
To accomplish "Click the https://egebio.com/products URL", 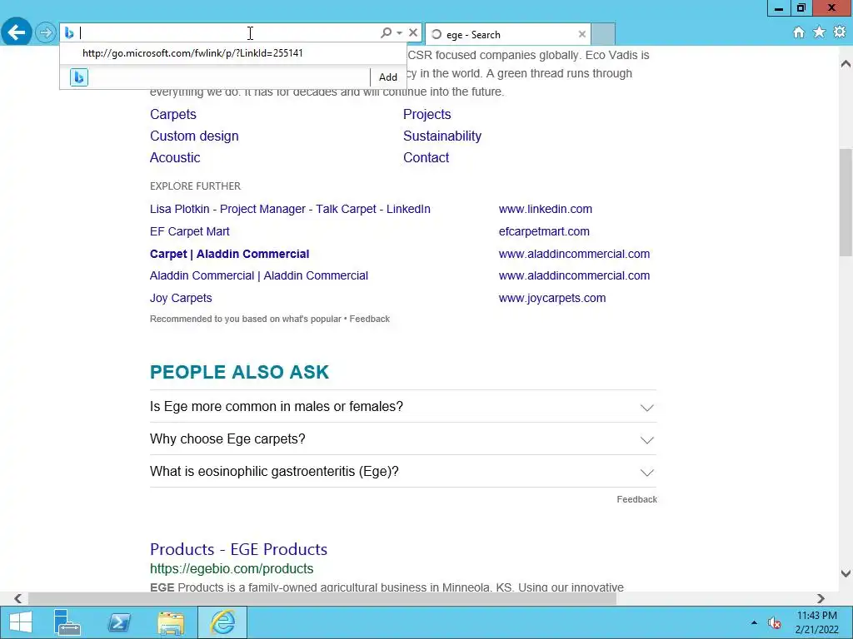I will tap(232, 568).
